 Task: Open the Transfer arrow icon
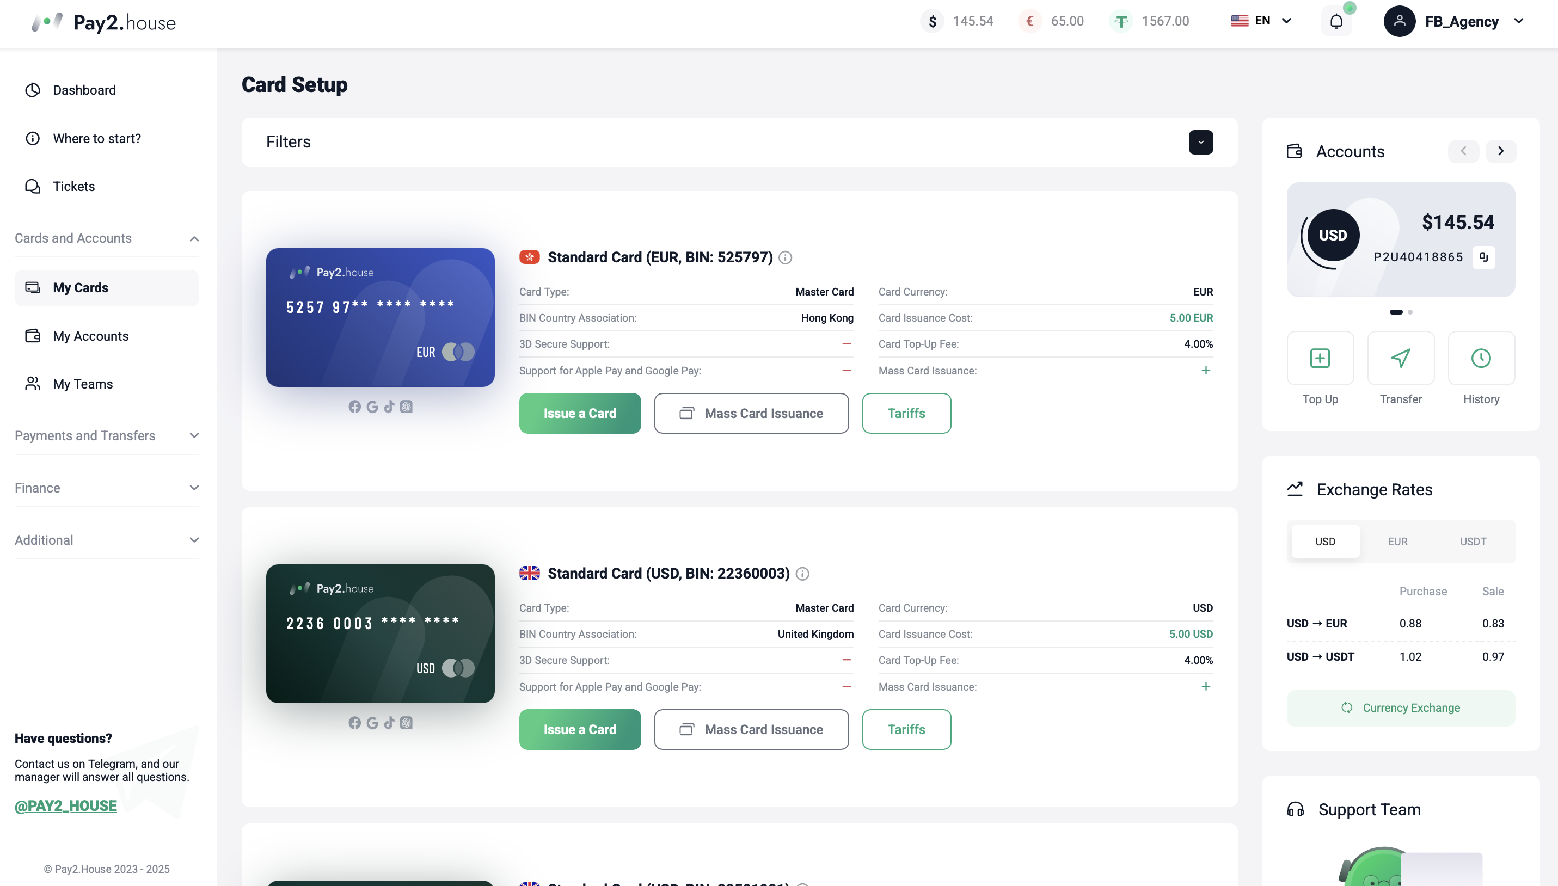coord(1400,358)
